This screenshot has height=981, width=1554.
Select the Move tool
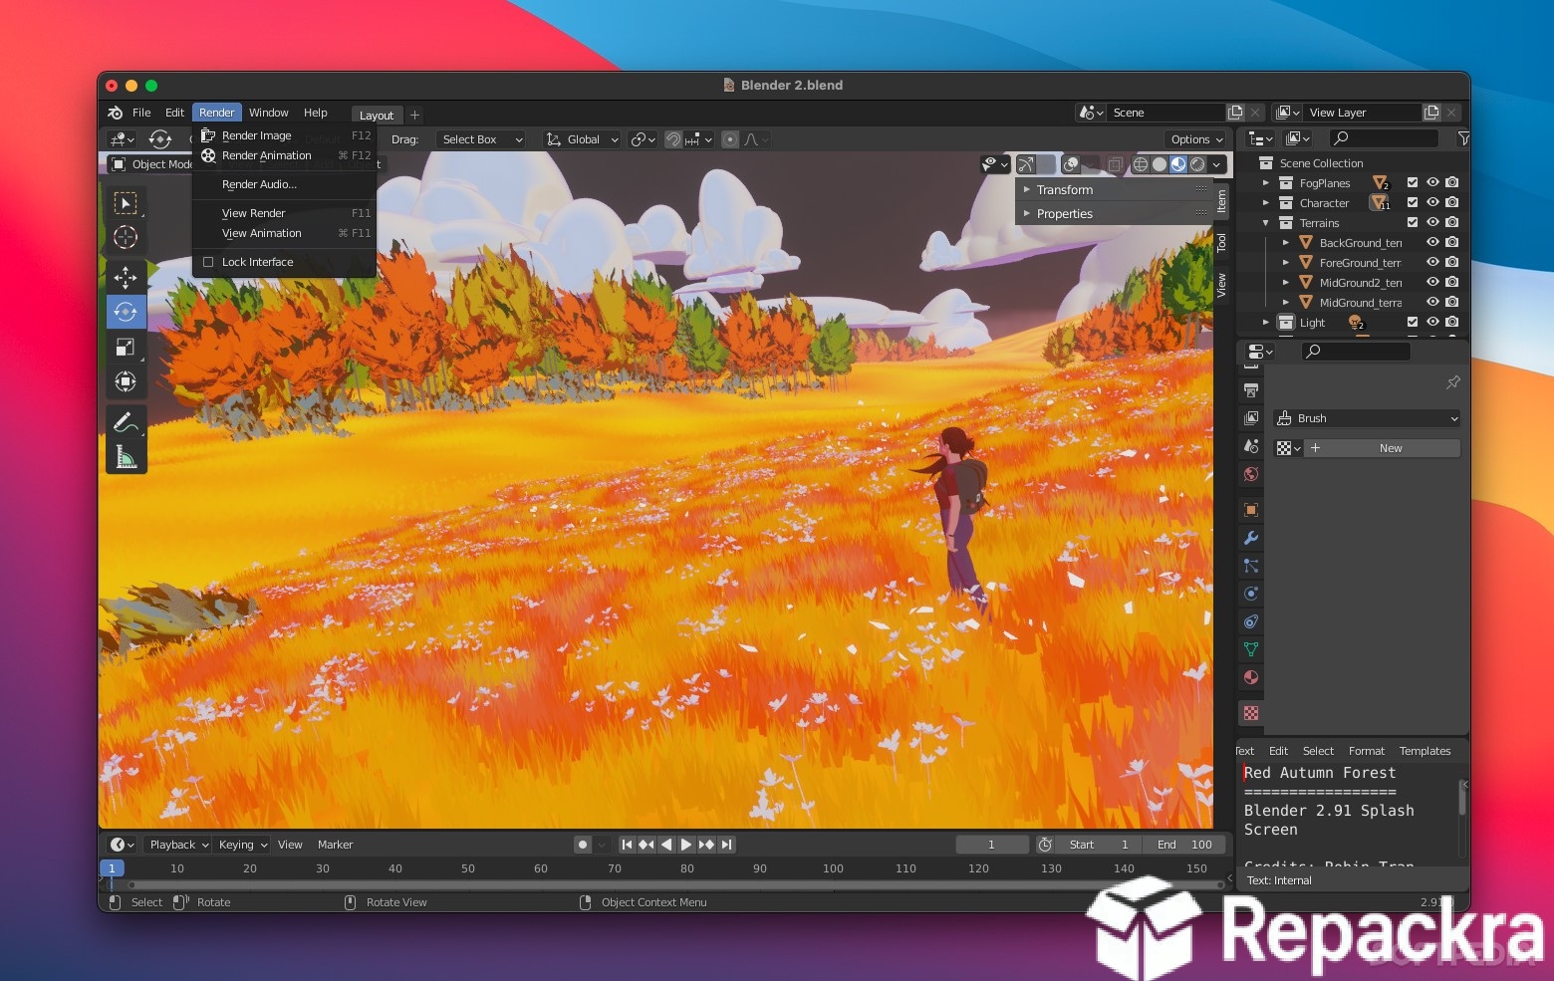pos(126,278)
